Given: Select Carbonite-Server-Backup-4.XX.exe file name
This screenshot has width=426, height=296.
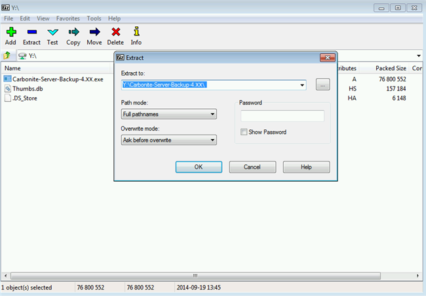Looking at the screenshot, I should [x=58, y=79].
